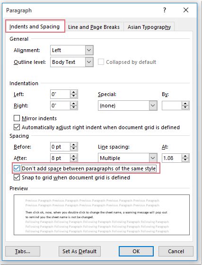Toggle the Collapsed by default checkbox

[101, 62]
